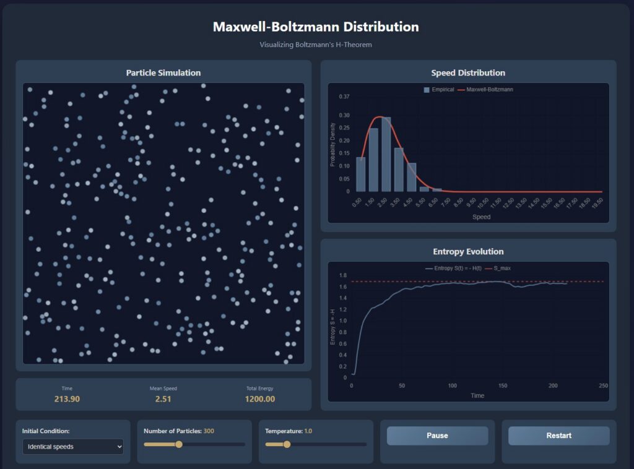This screenshot has height=469, width=634.
Task: Click the Temperature slider handle
Action: (287, 444)
